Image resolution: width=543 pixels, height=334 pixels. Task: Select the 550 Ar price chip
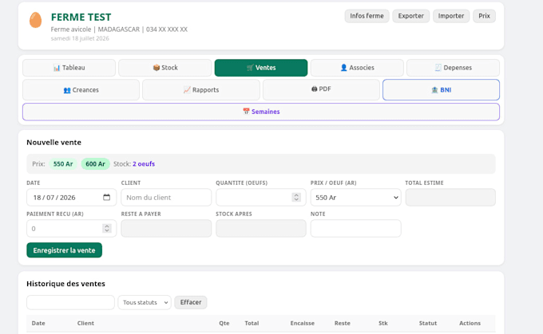click(x=63, y=164)
